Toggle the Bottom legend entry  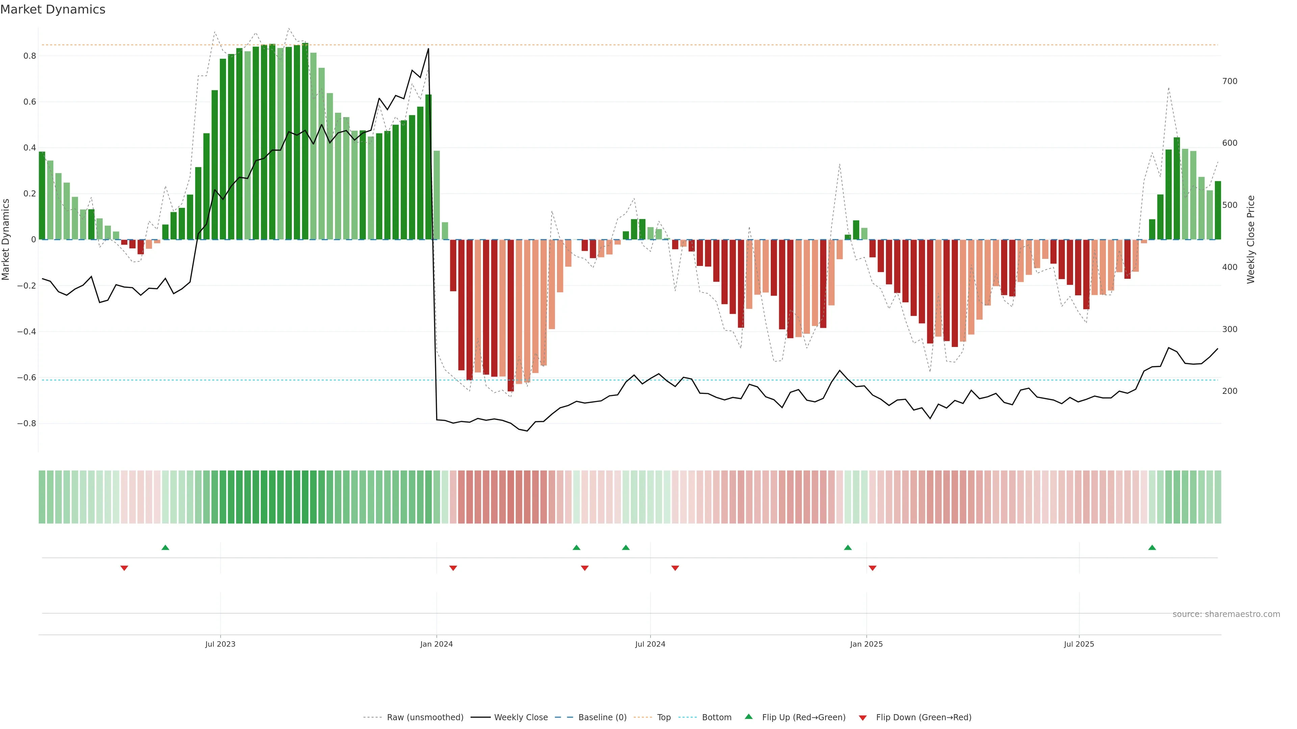(716, 718)
